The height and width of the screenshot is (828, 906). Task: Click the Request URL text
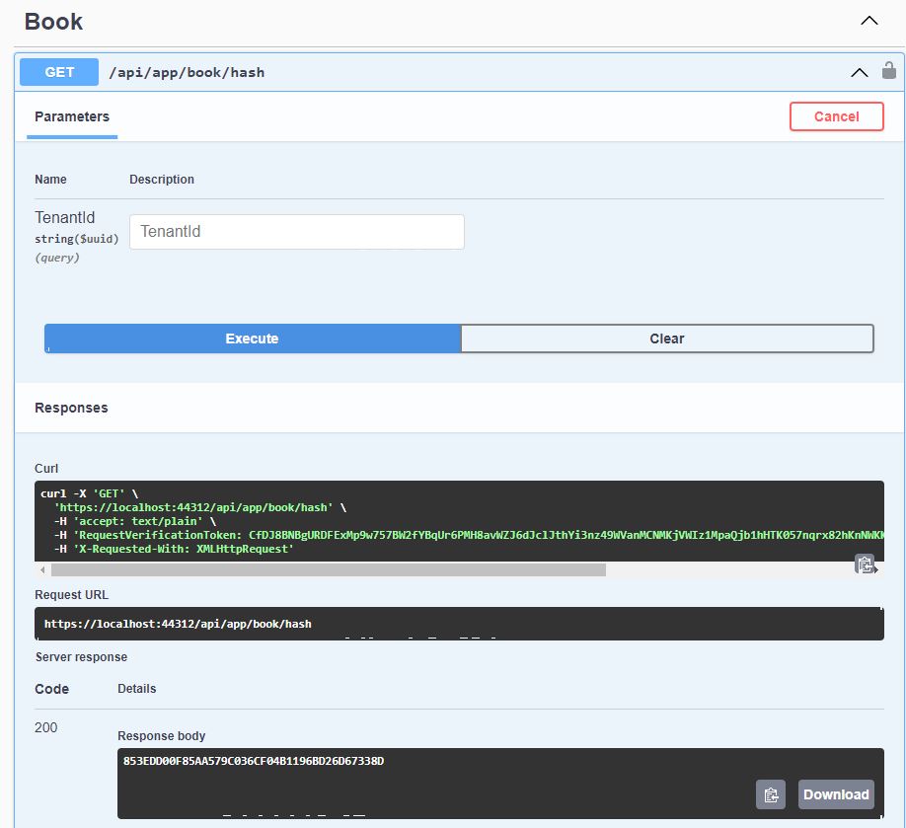(x=178, y=624)
